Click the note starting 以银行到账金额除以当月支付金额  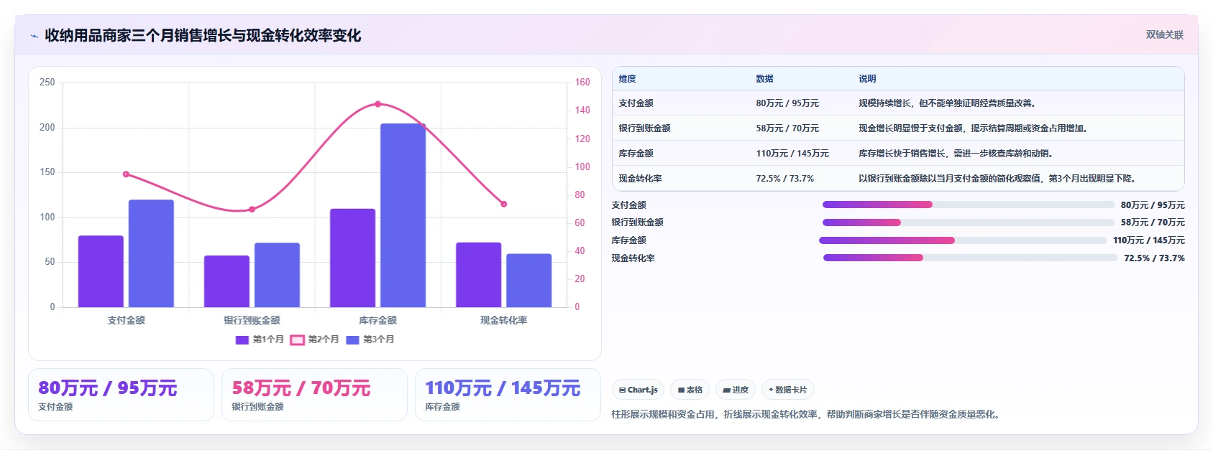pyautogui.click(x=999, y=179)
